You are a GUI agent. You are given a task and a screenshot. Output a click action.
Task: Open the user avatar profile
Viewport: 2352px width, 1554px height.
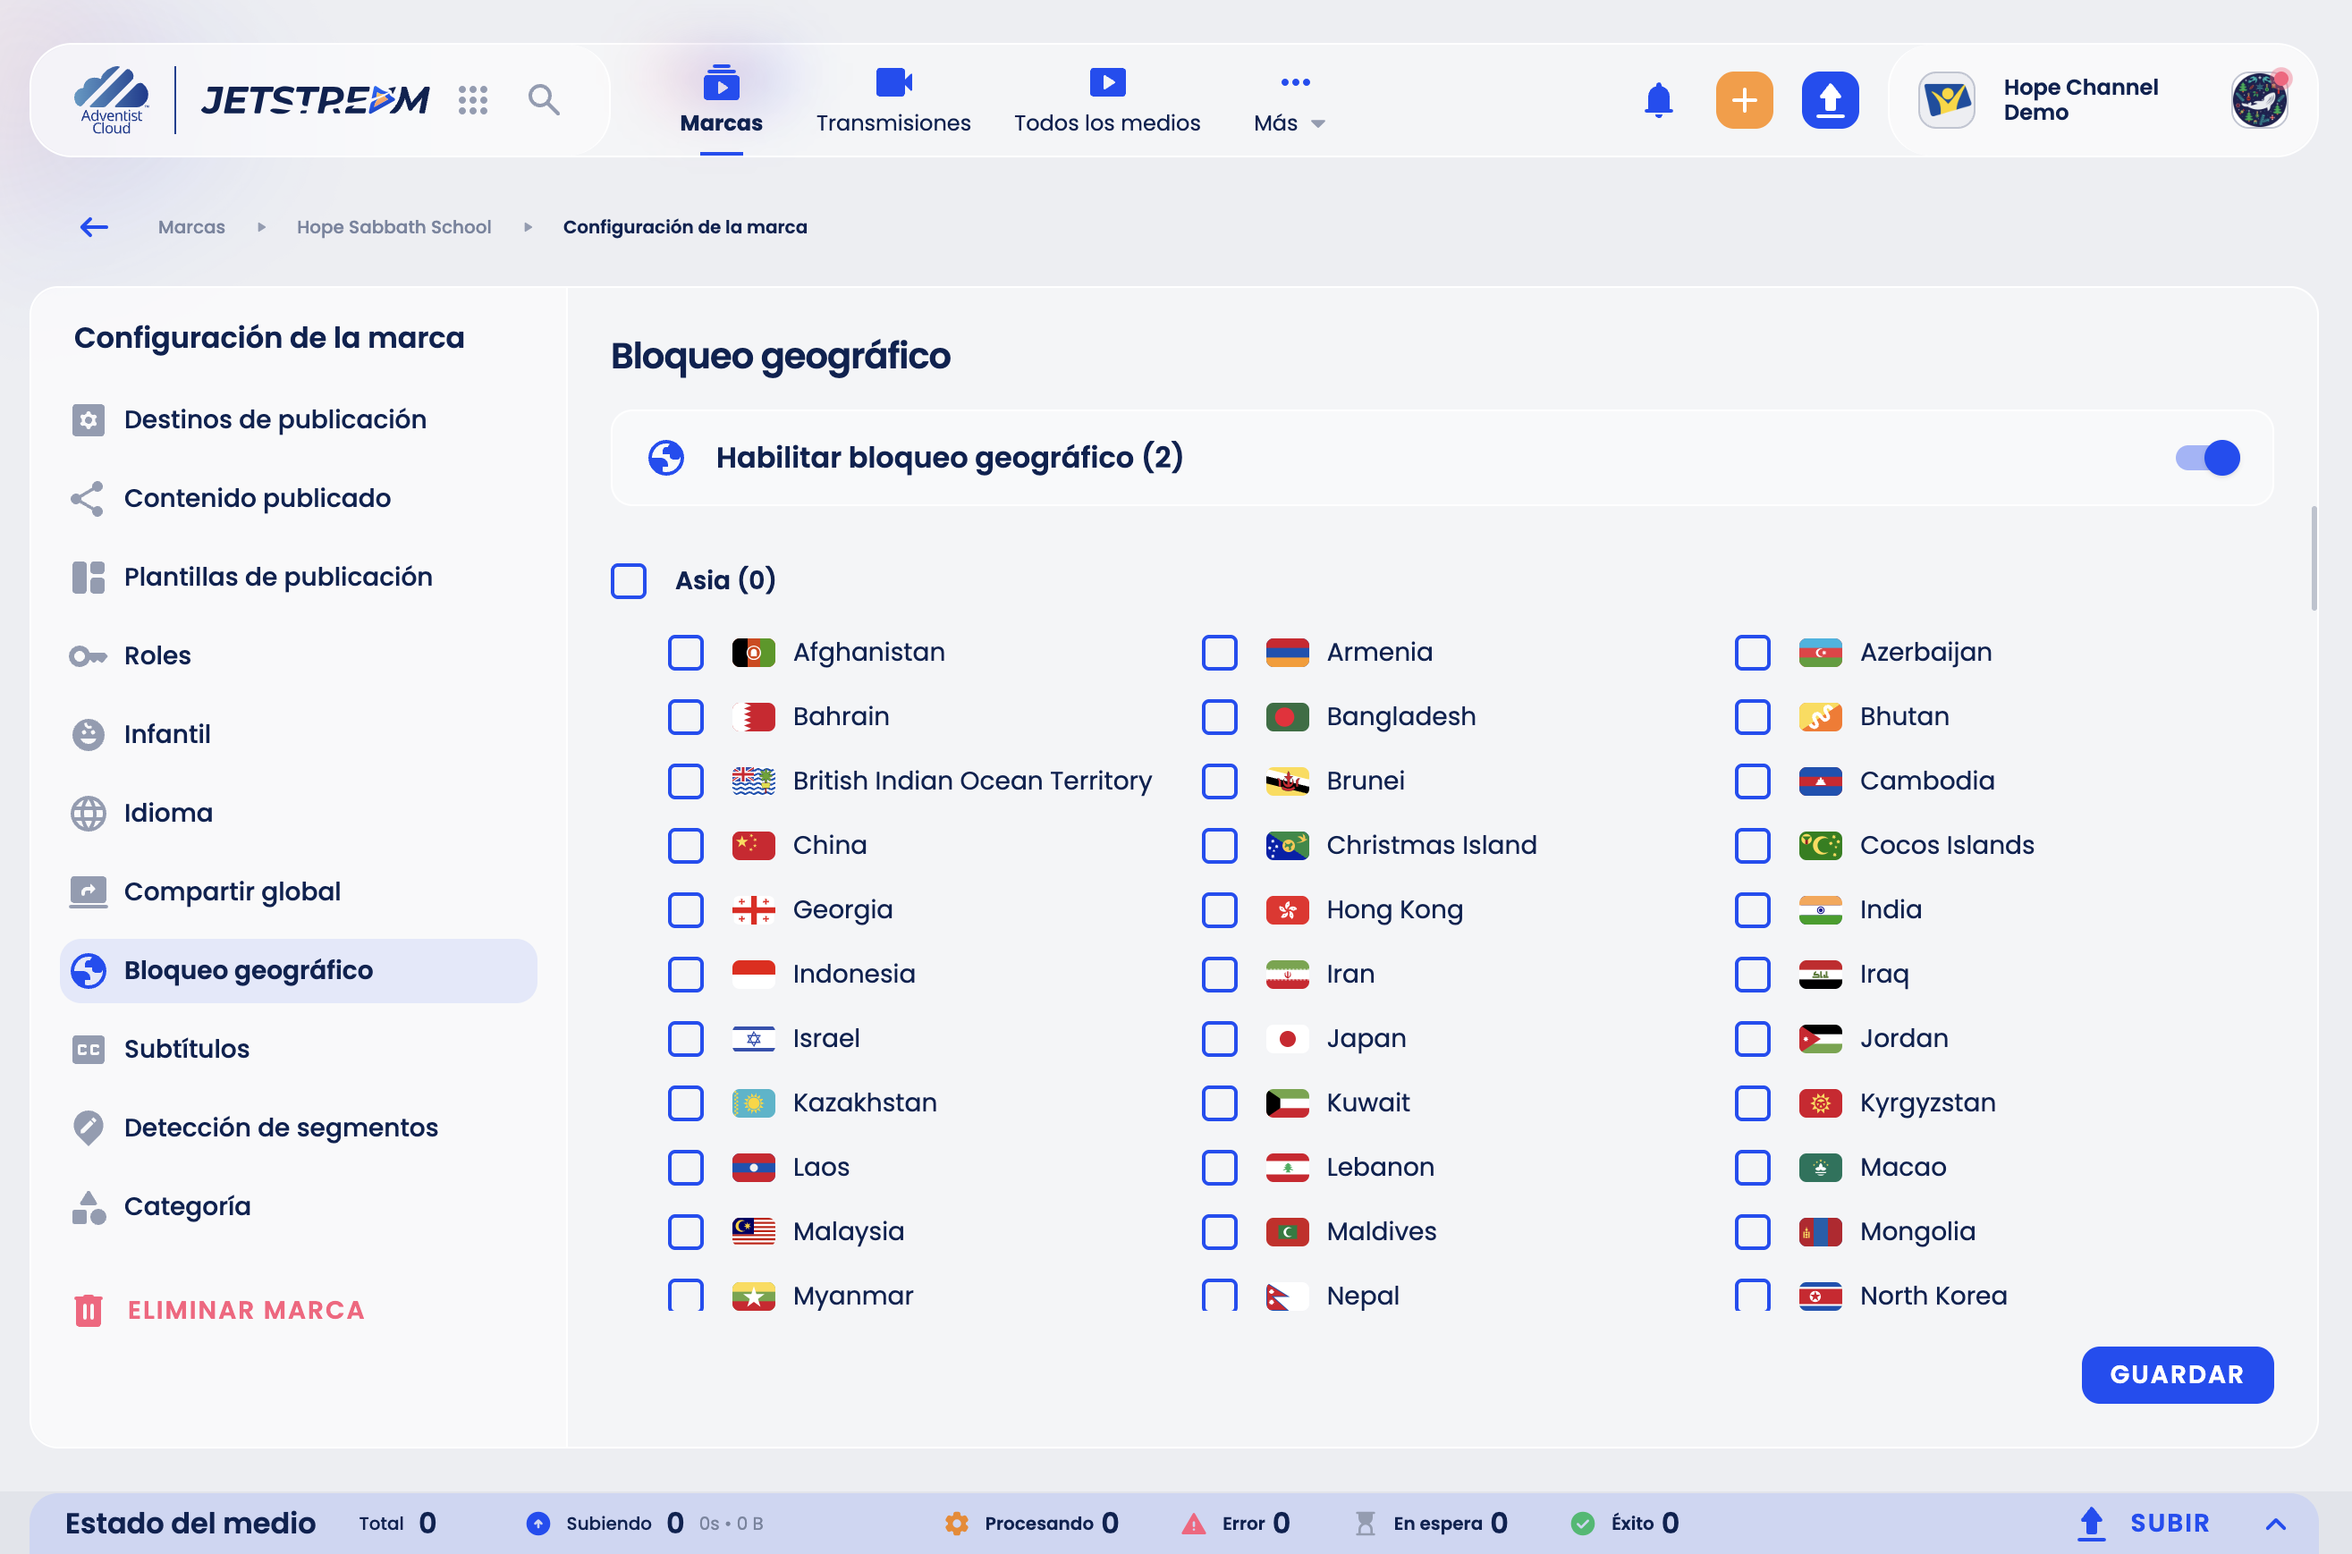2259,100
